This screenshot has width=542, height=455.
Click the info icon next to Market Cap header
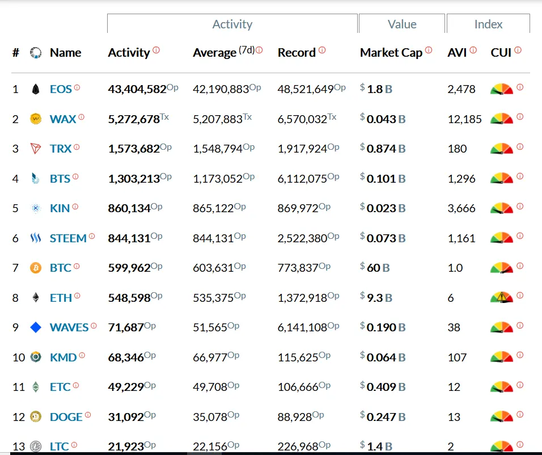pyautogui.click(x=429, y=50)
